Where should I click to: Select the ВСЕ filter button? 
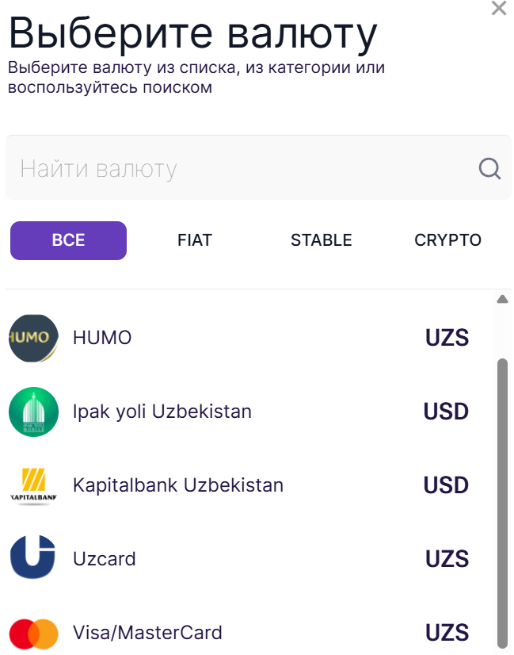coord(68,240)
